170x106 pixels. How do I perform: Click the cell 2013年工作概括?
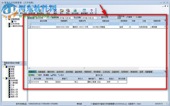click(x=106, y=27)
